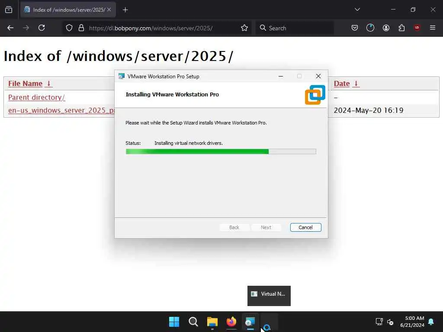
Task: Select the VMware installer taskbar icon
Action: pyautogui.click(x=250, y=322)
